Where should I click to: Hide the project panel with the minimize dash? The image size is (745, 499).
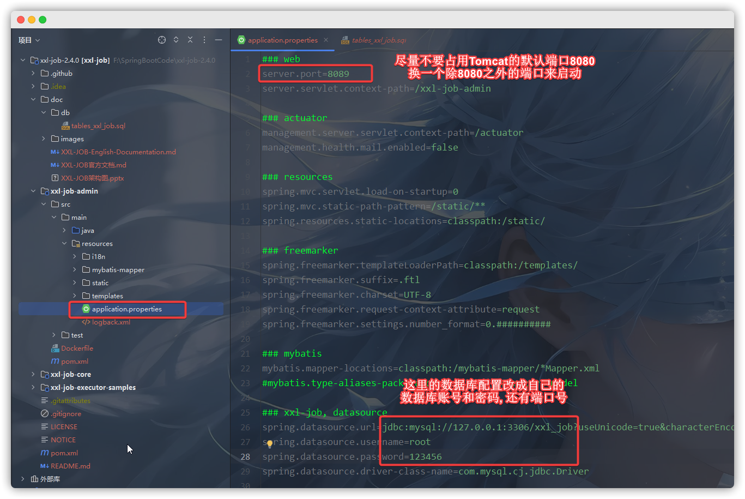click(x=219, y=40)
